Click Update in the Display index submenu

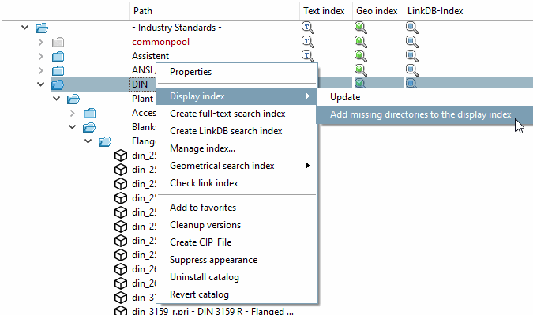point(425,97)
